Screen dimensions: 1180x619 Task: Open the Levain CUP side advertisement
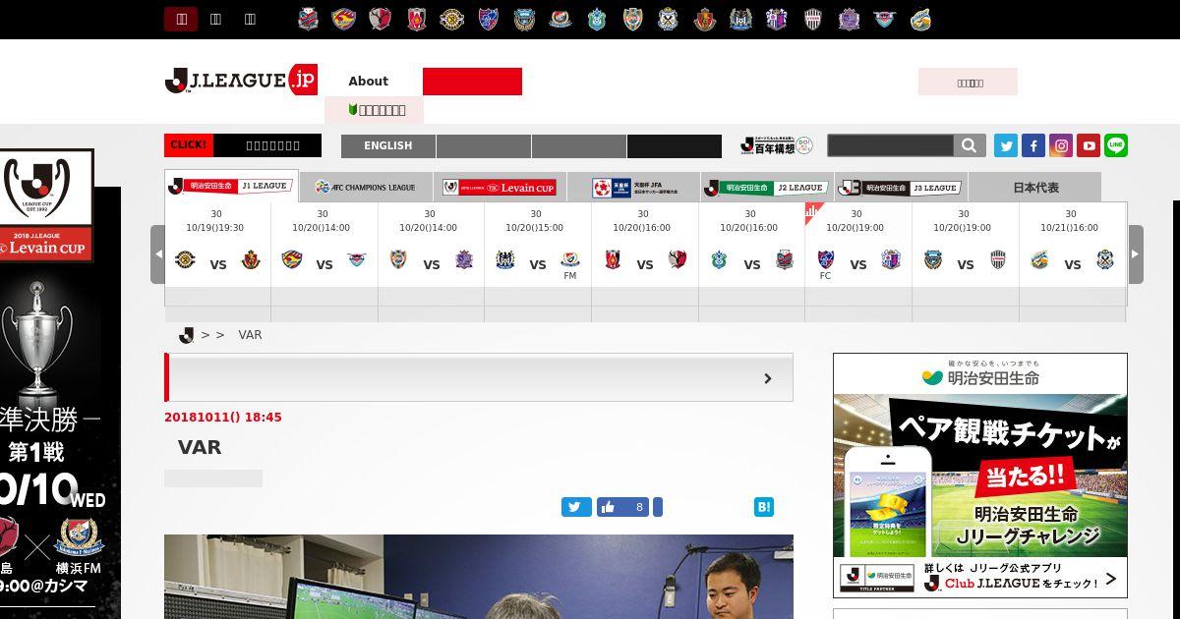(x=60, y=383)
